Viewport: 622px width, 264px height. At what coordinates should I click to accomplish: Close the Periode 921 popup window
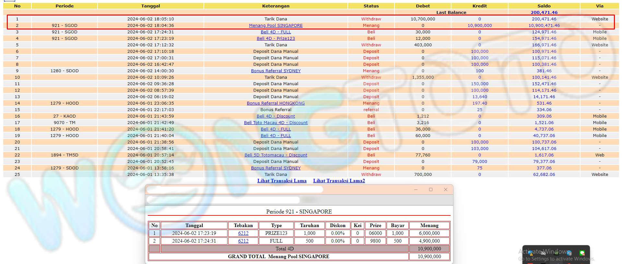pyautogui.click(x=445, y=189)
